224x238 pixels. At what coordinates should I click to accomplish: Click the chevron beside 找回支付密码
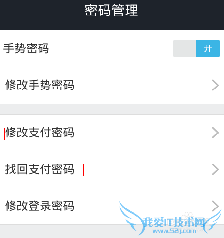[x=215, y=169]
